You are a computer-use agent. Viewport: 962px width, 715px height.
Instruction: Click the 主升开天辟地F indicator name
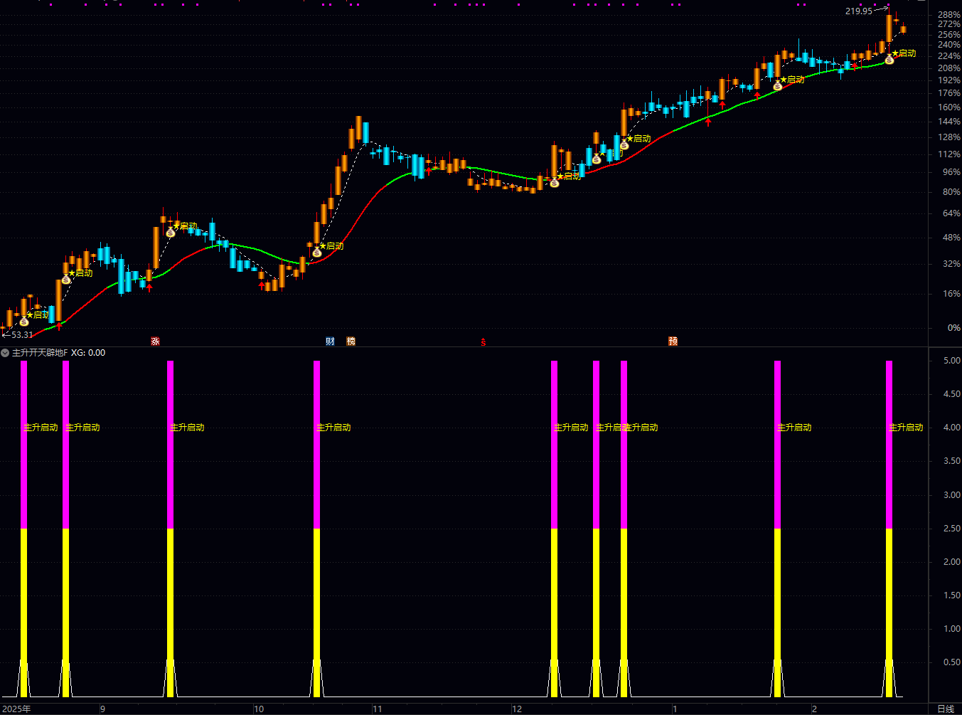click(40, 353)
